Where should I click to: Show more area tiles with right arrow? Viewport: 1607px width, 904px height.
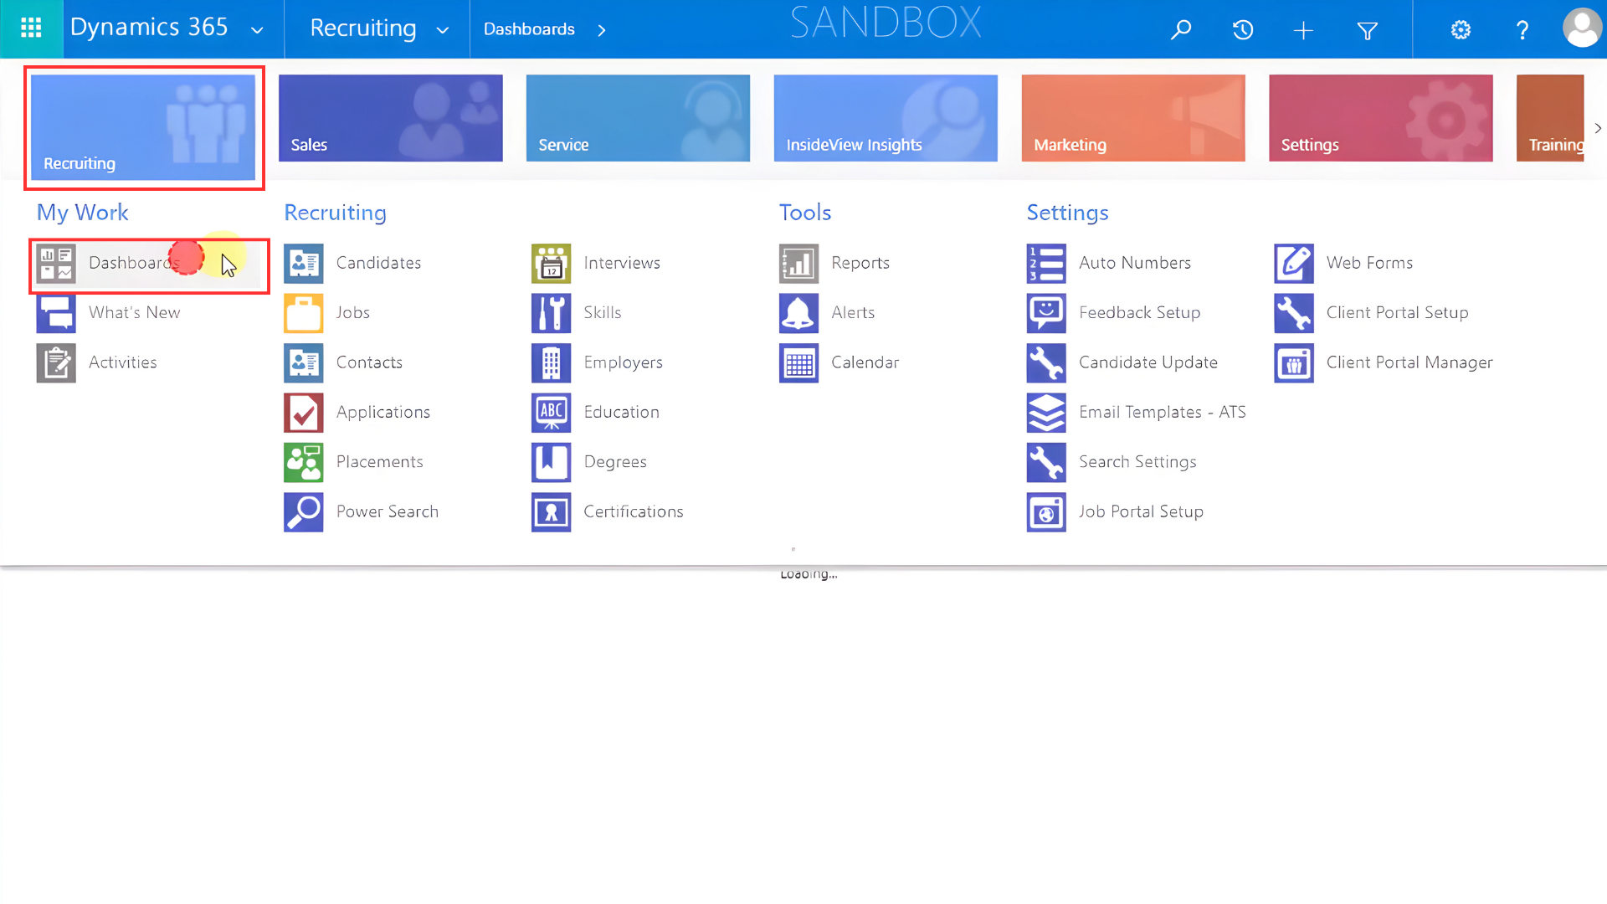click(x=1598, y=128)
